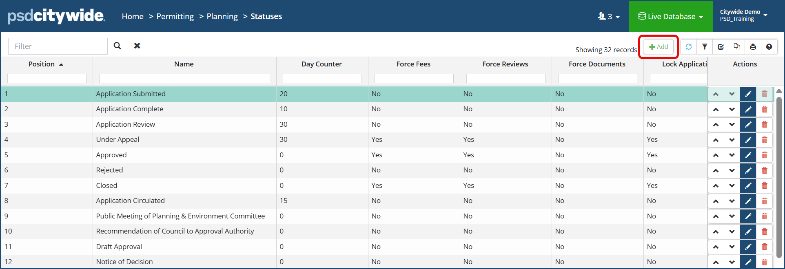The height and width of the screenshot is (269, 785).
Task: Open the Live Database dropdown
Action: pyautogui.click(x=671, y=17)
